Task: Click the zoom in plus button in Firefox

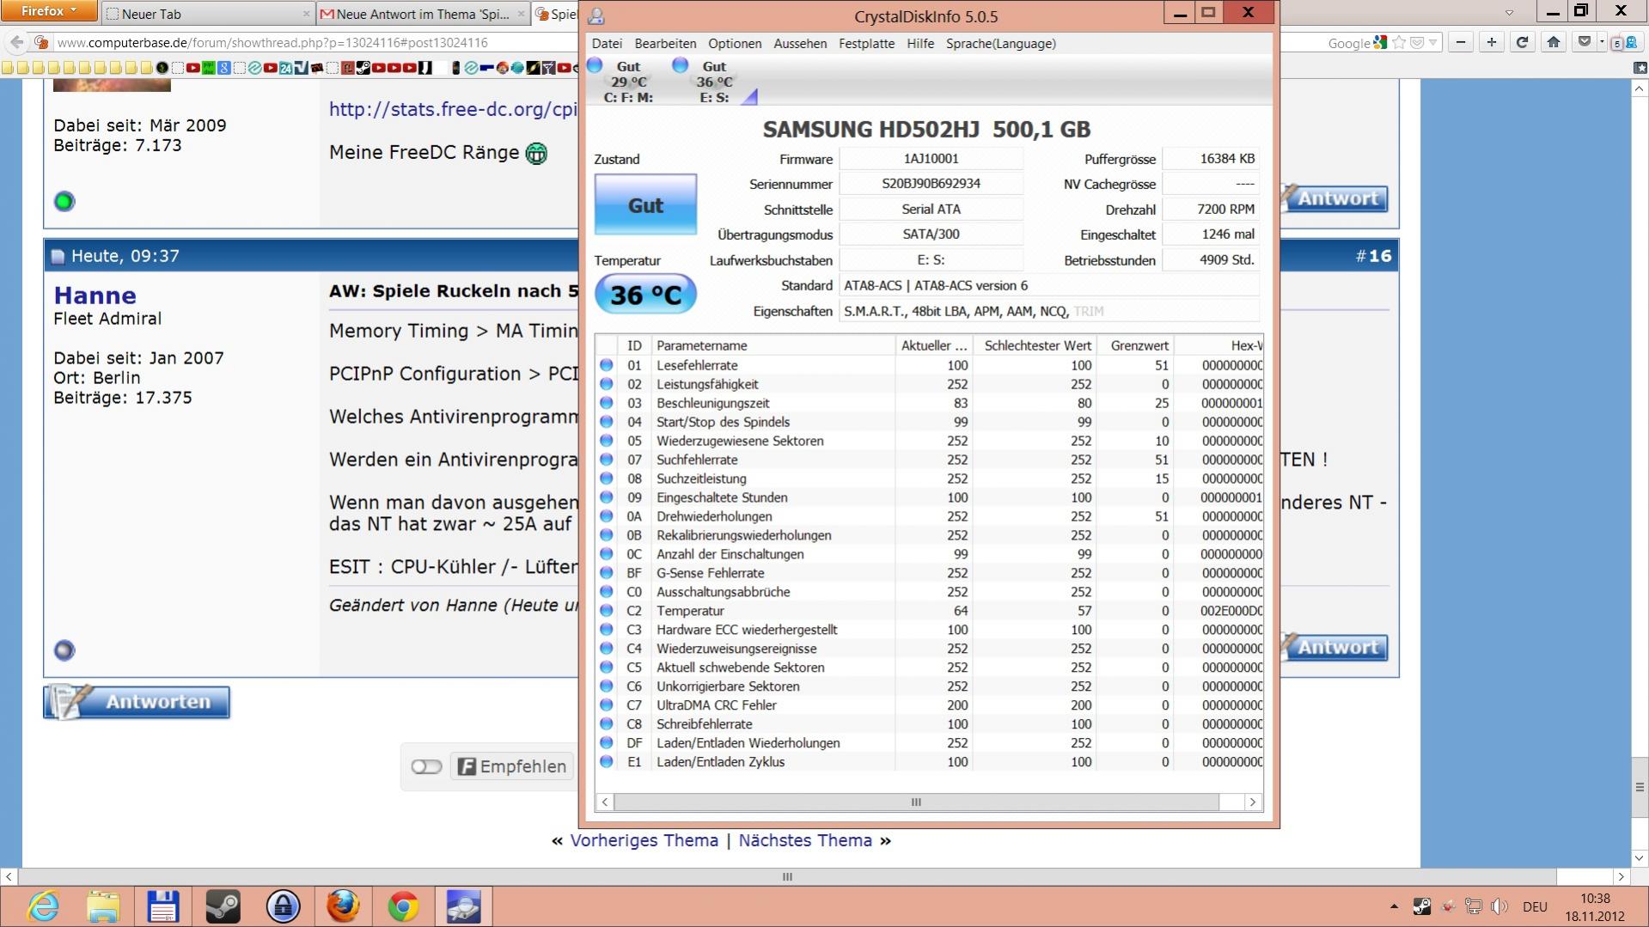Action: (x=1492, y=42)
